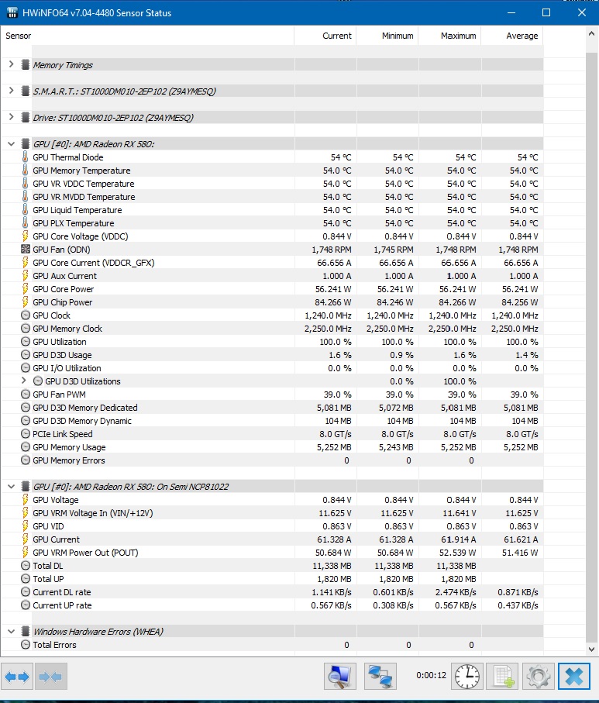The height and width of the screenshot is (703, 599).
Task: Open sensor settings gear icon
Action: pyautogui.click(x=538, y=676)
